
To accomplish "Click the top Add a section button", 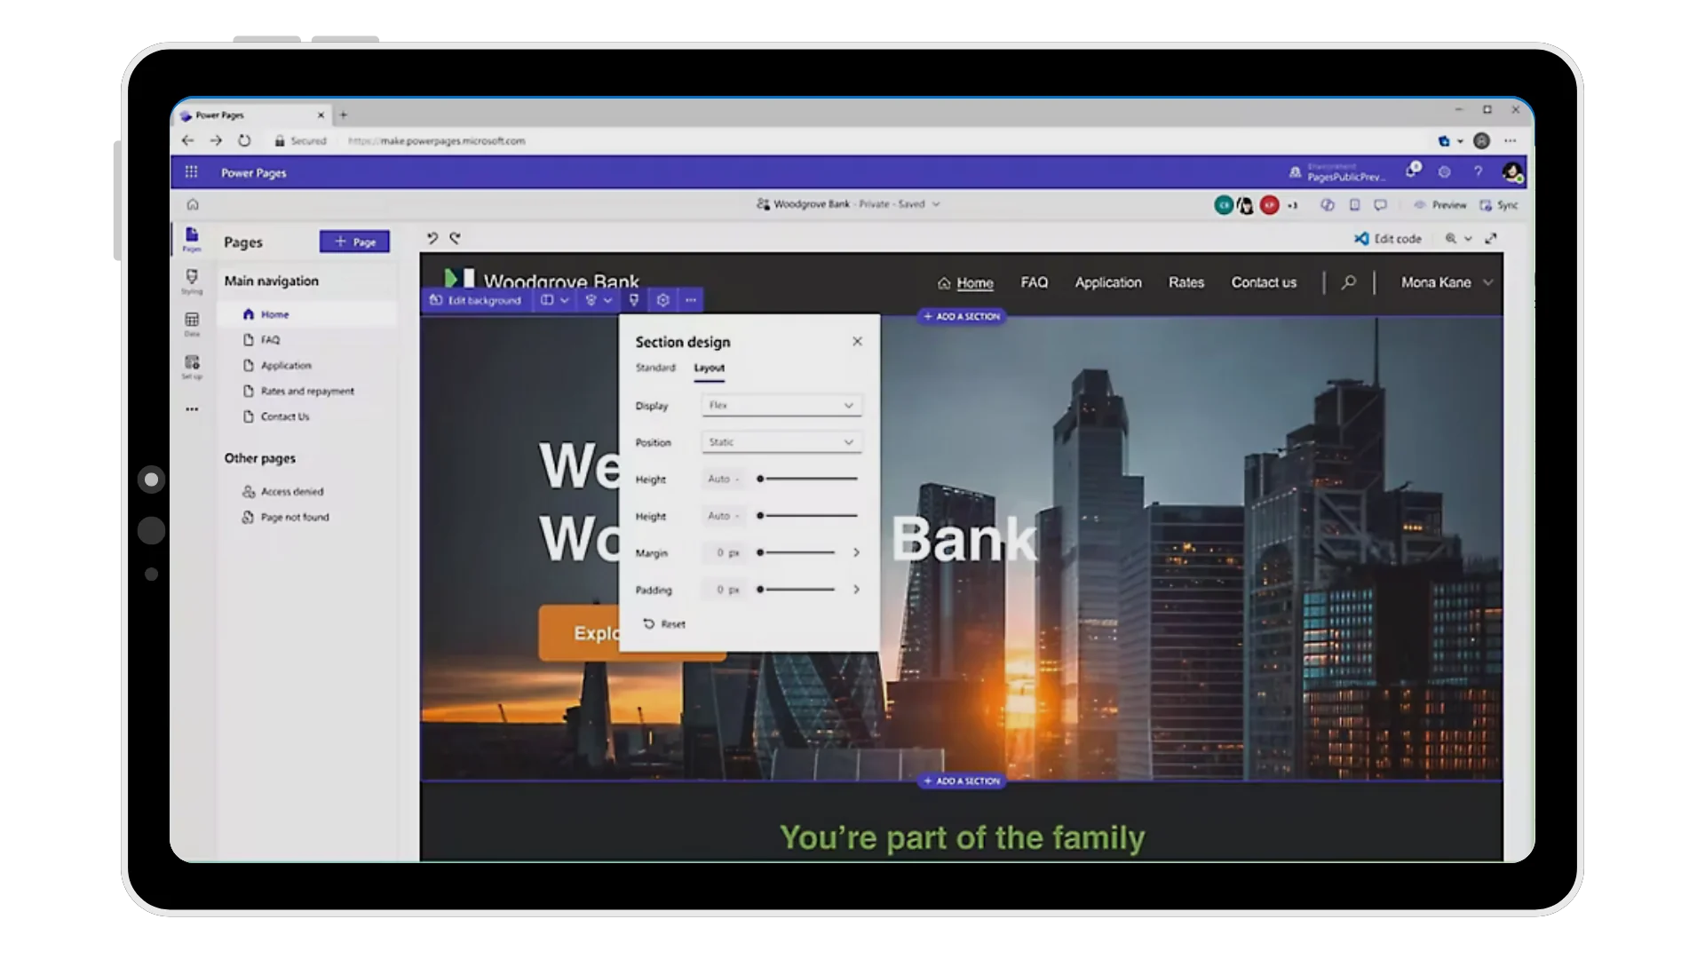I will pyautogui.click(x=962, y=316).
